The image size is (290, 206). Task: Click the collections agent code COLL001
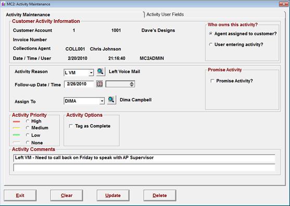(x=75, y=49)
